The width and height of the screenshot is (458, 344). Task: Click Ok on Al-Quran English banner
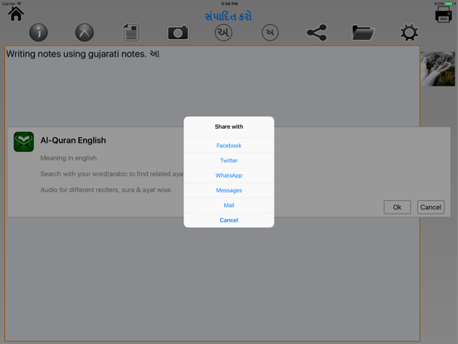coord(397,207)
